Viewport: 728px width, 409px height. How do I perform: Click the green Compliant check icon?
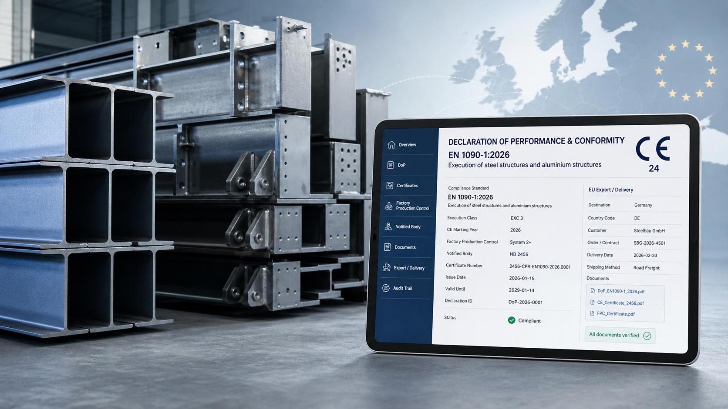(512, 320)
